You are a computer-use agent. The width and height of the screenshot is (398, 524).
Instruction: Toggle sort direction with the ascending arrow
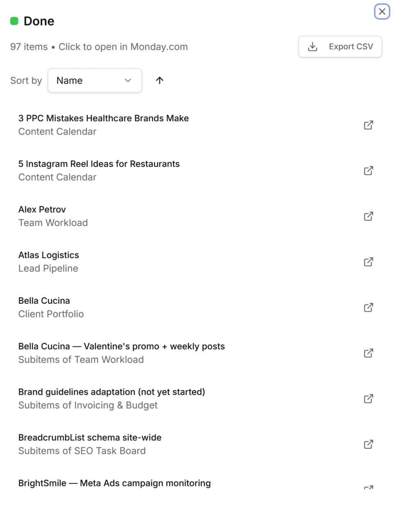coord(159,80)
